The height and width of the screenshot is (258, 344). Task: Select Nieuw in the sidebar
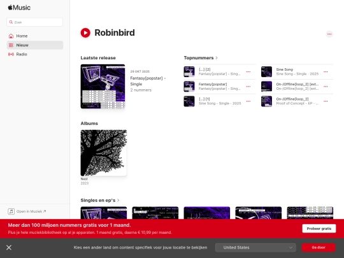34,45
